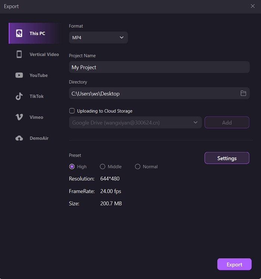261x279 pixels.
Task: Switch to the Vimeo export tab
Action: (37, 117)
